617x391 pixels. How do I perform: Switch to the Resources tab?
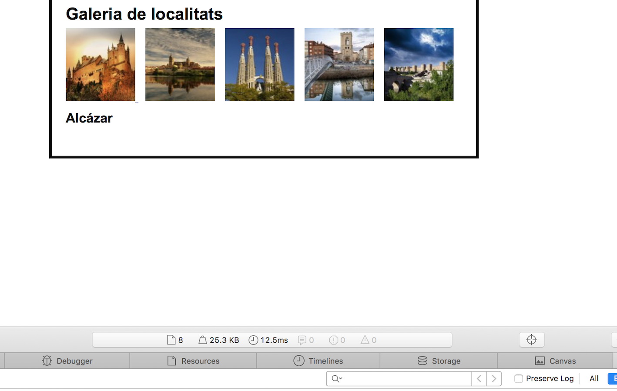(193, 361)
